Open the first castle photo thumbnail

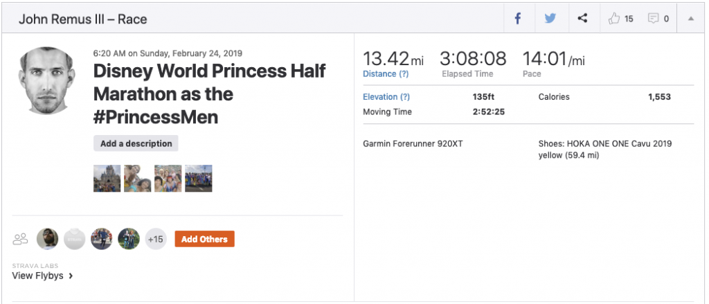coord(107,178)
